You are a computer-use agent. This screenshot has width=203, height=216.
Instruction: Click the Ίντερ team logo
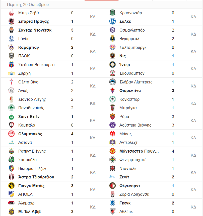(x=112, y=65)
